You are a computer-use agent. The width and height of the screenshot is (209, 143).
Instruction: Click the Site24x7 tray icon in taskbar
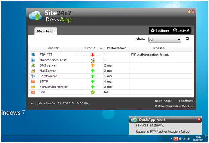pyautogui.click(x=176, y=139)
